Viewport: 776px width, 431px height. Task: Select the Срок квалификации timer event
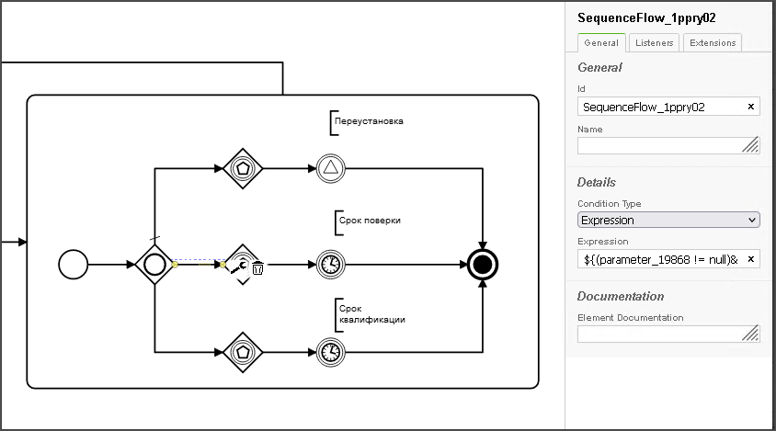331,352
